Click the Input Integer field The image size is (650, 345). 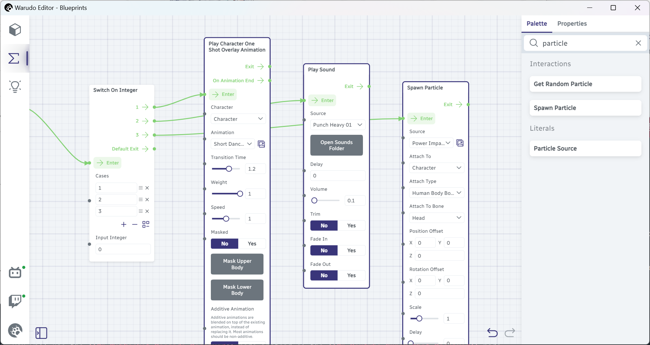[x=123, y=249]
